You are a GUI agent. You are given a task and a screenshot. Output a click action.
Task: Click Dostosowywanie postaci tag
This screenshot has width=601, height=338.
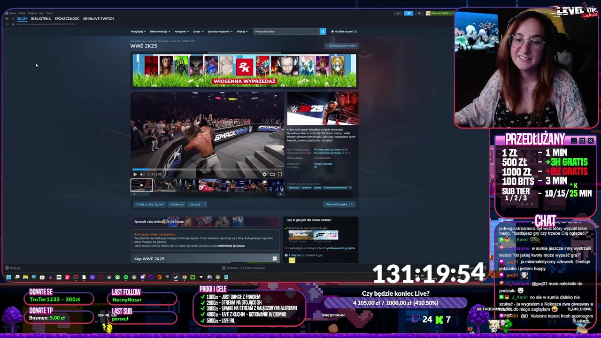[x=335, y=187]
